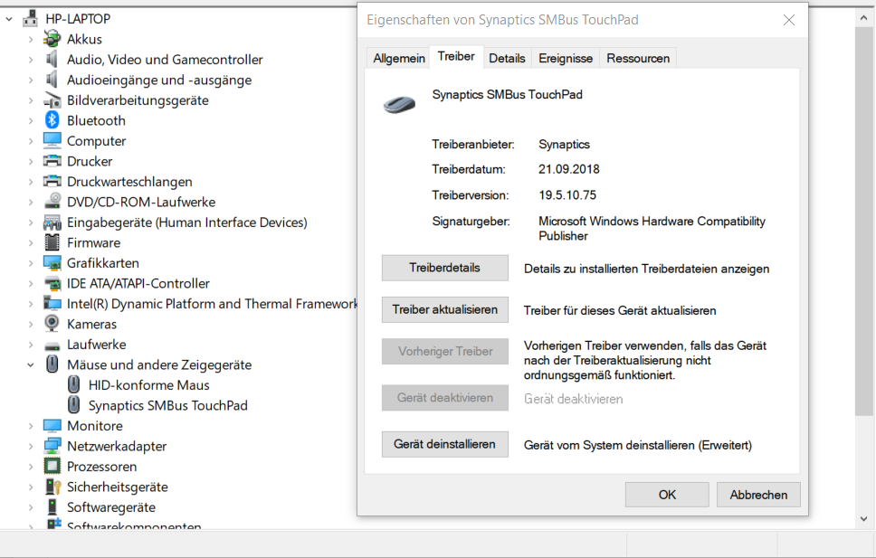
Task: Click the Laufwerke drive icon
Action: coord(52,345)
